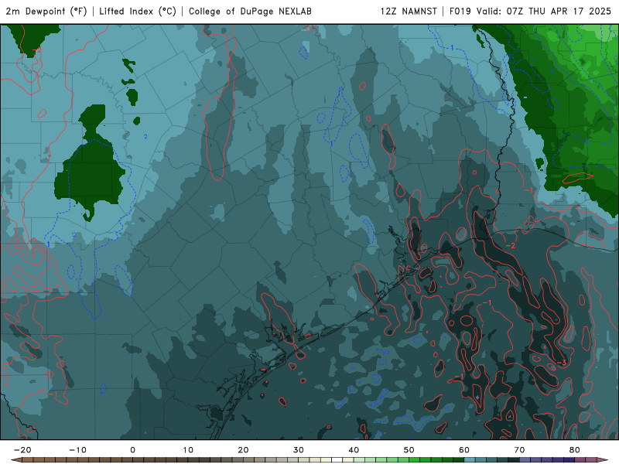Click the "12Z NAMNST" model run text
Viewport: 619px width, 464px height.
pyautogui.click(x=409, y=12)
